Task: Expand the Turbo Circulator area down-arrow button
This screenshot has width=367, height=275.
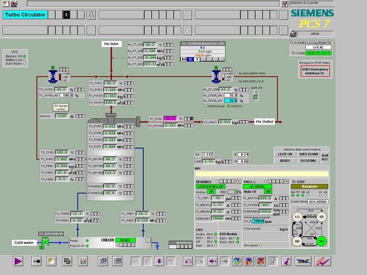Action: pyautogui.click(x=91, y=15)
